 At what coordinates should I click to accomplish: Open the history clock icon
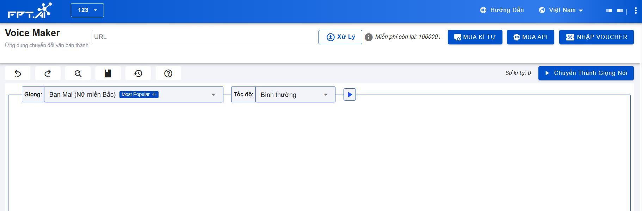tap(138, 73)
